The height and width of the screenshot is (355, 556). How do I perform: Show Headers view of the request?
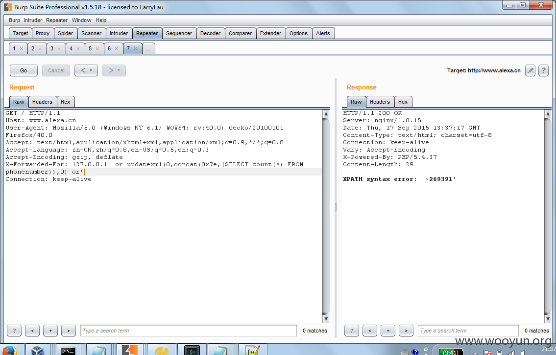pyautogui.click(x=42, y=102)
